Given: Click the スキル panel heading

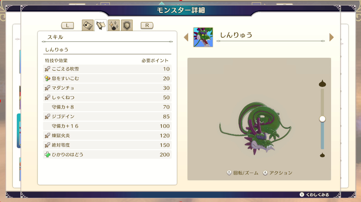Looking at the screenshot, I should pyautogui.click(x=55, y=37).
